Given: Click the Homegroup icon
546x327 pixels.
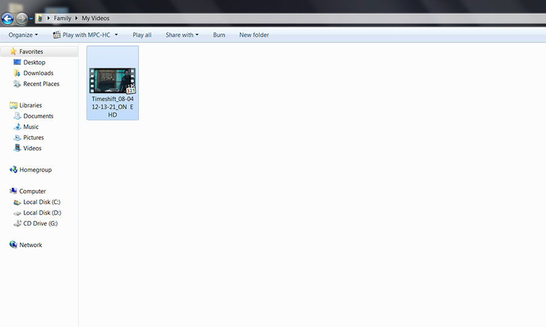Looking at the screenshot, I should [x=13, y=170].
